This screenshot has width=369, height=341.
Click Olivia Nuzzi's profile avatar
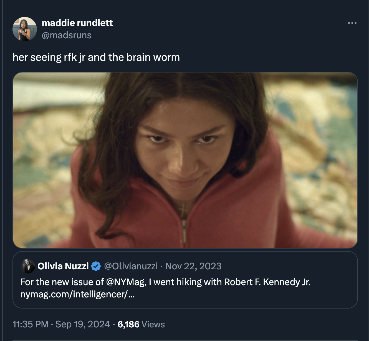pos(27,266)
